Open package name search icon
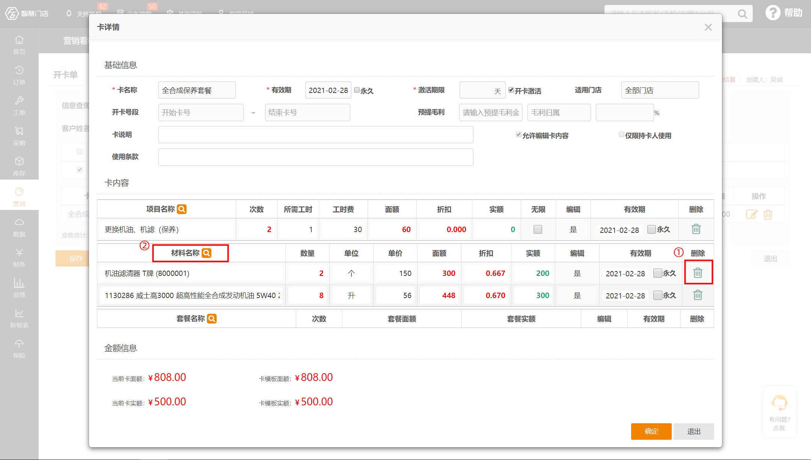The width and height of the screenshot is (811, 460). 212,319
